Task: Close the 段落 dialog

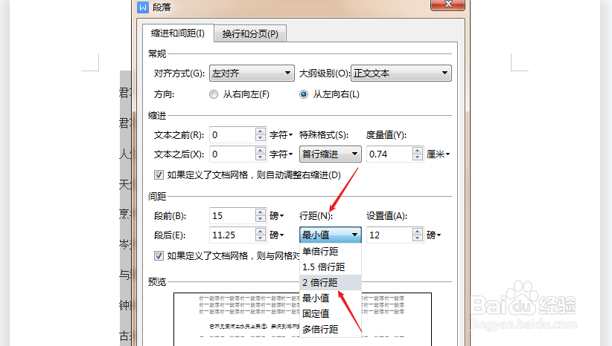Action: [x=448, y=4]
